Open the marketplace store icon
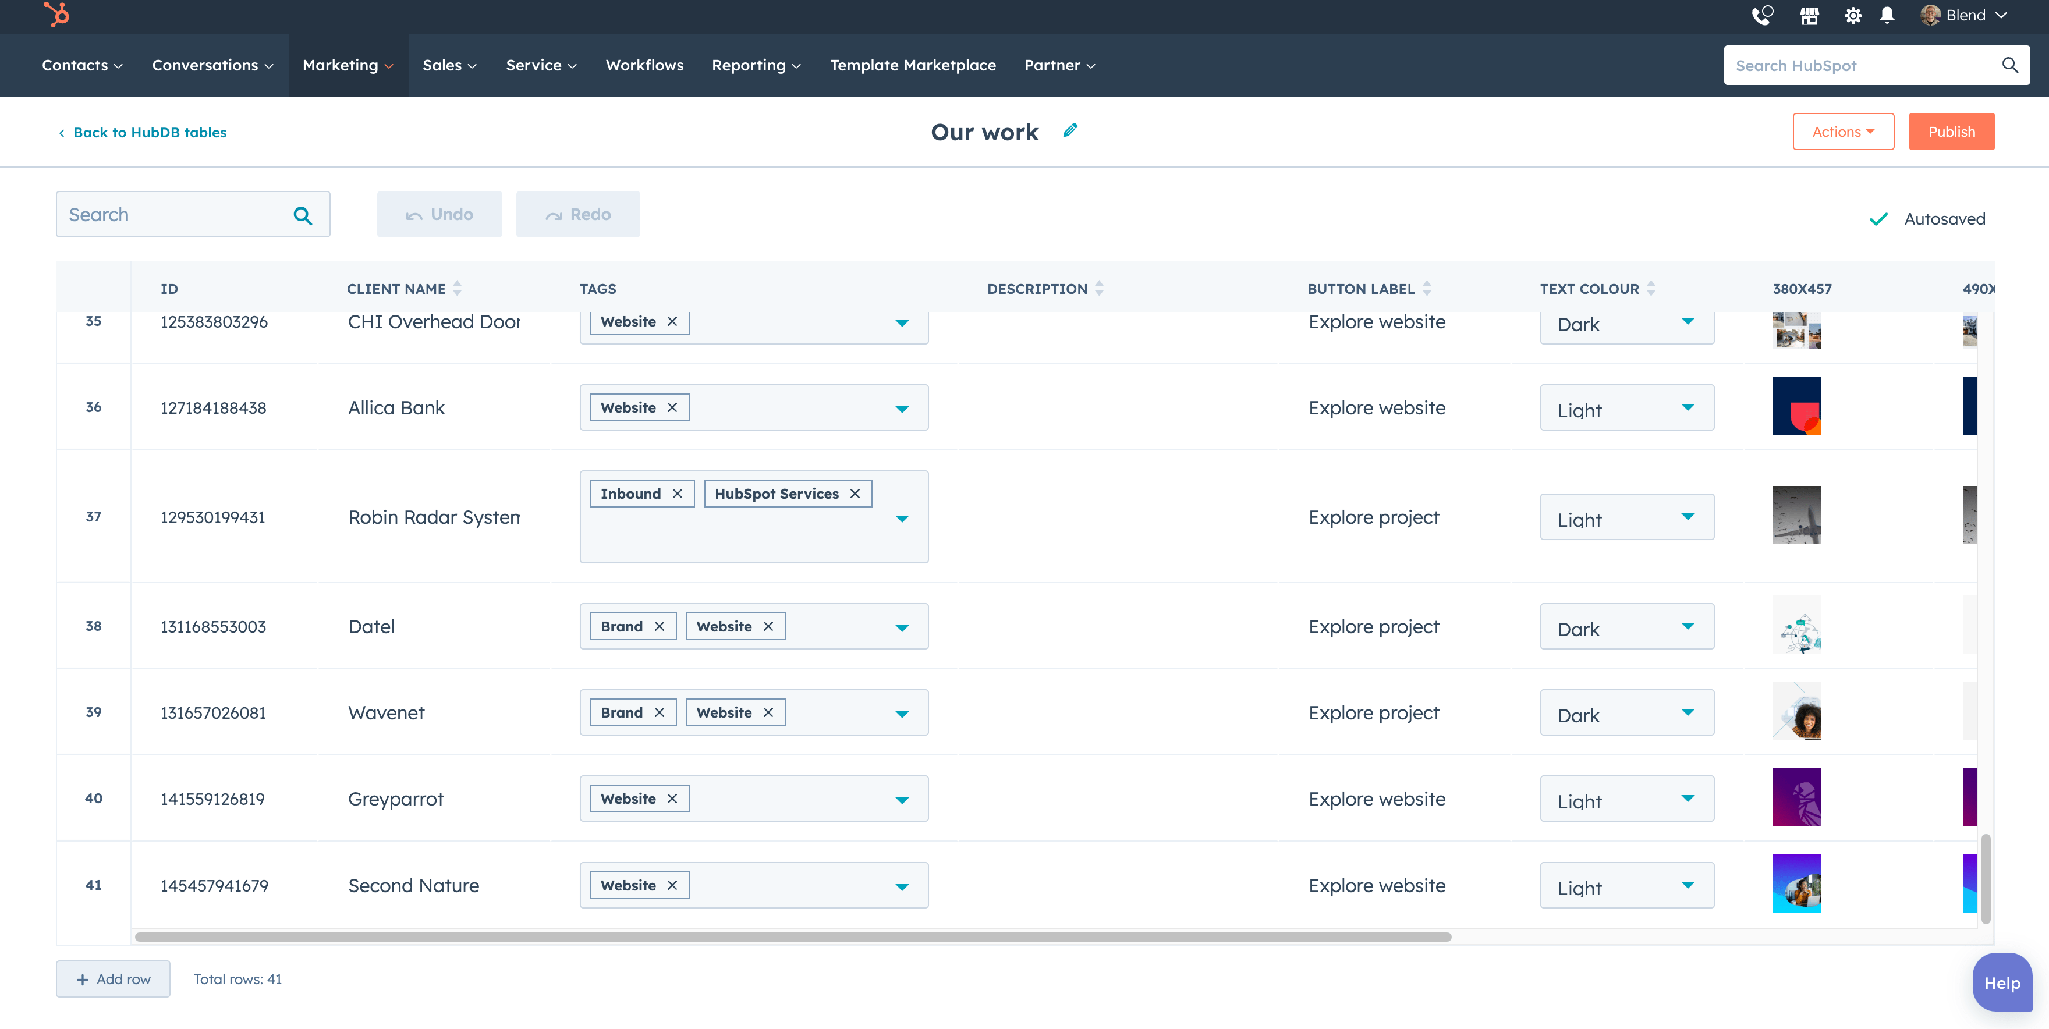This screenshot has height=1029, width=2049. [1809, 15]
